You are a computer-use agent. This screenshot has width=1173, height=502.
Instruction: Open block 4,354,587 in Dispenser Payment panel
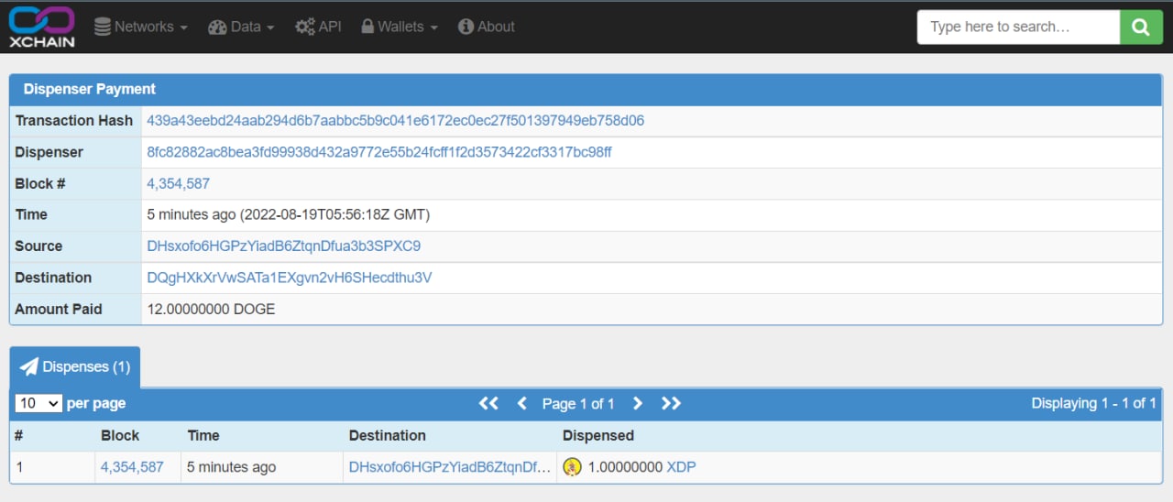pyautogui.click(x=179, y=183)
